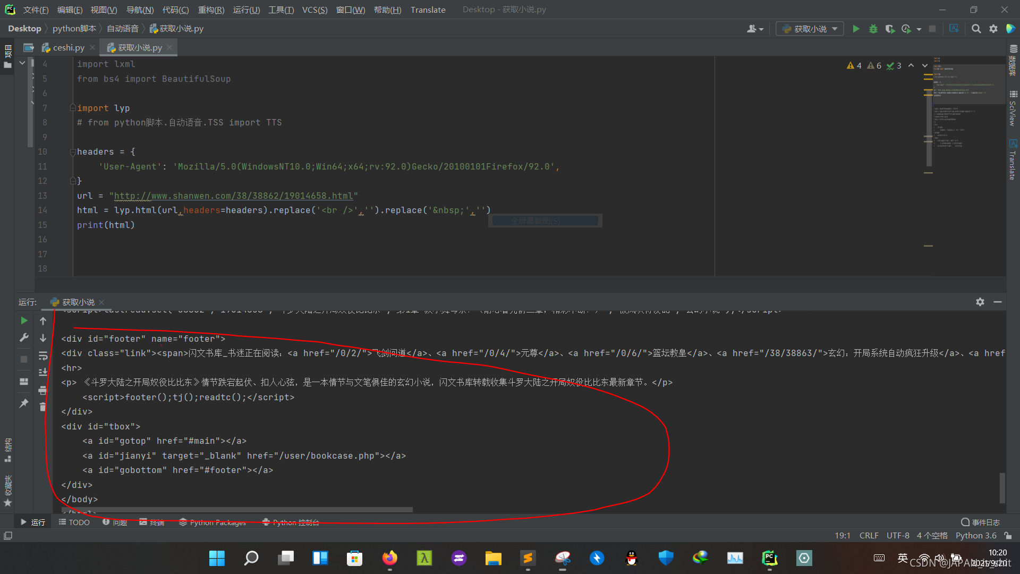Run with coverage icon in toolbar
The height and width of the screenshot is (574, 1020).
pyautogui.click(x=890, y=29)
